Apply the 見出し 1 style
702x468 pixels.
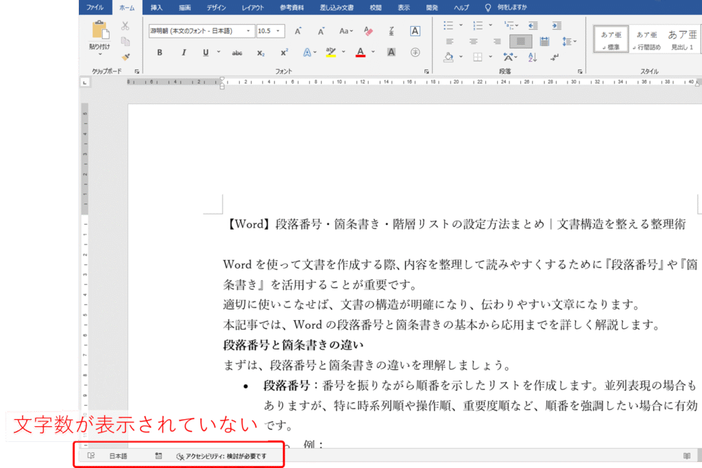(682, 40)
